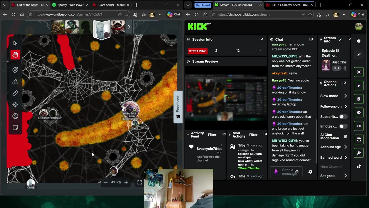Toggle mod actions document icon in Kick sidebar
The image size is (369, 208).
pos(359,99)
